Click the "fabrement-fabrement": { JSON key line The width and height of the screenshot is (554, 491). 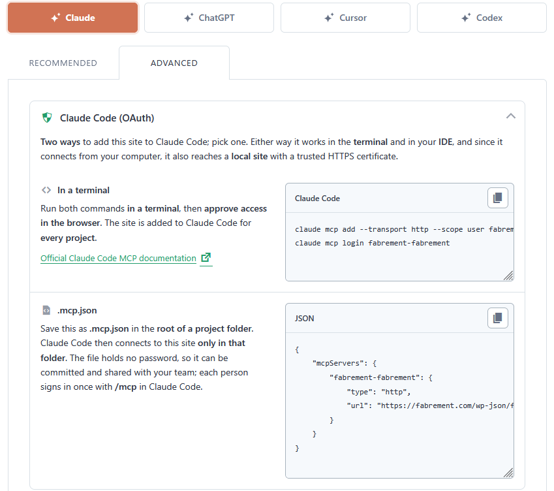[x=381, y=377]
